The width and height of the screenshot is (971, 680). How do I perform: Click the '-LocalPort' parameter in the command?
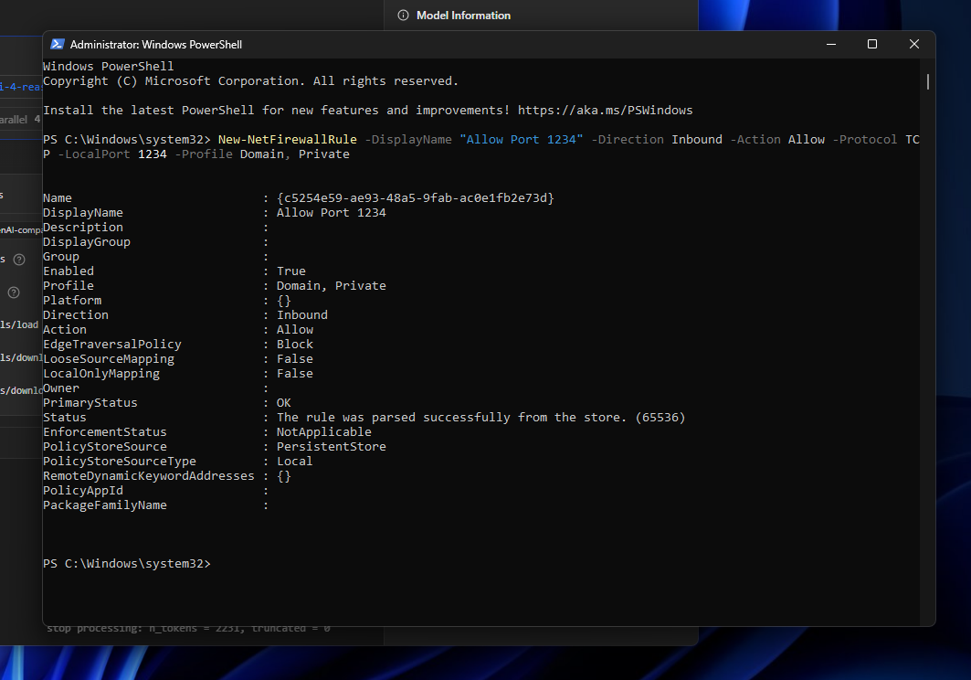click(x=93, y=154)
